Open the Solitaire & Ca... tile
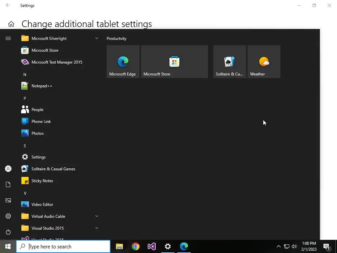337x253 pixels. (x=229, y=62)
